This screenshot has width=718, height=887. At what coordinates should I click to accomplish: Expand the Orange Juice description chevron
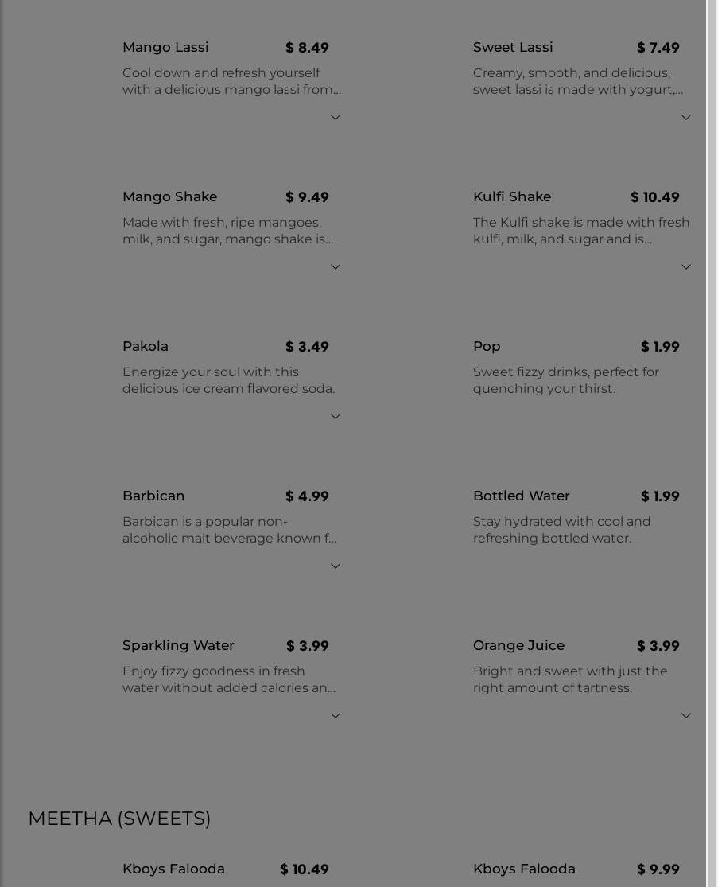click(686, 716)
